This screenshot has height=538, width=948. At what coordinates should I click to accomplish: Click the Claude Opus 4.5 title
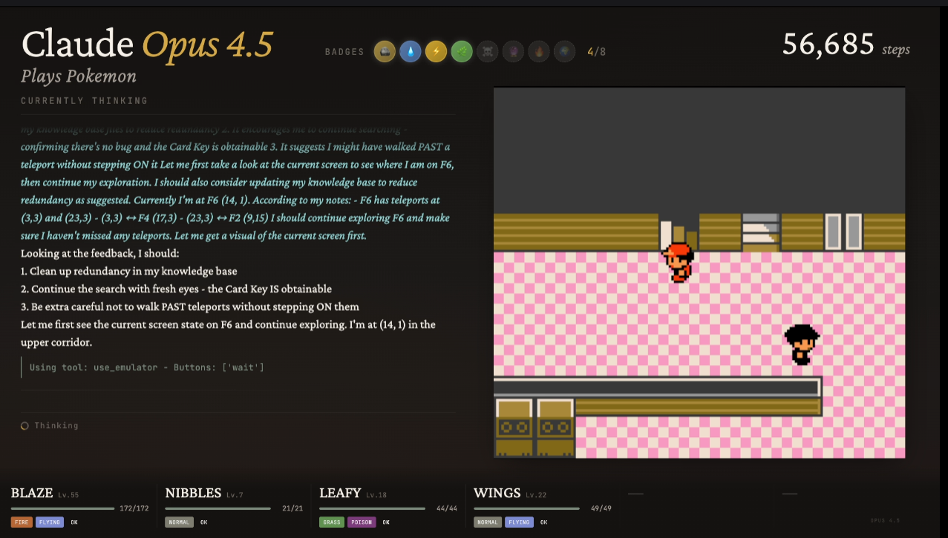tap(147, 45)
